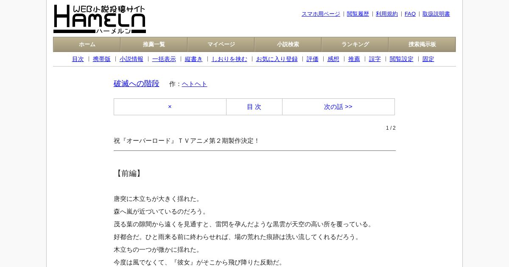Click the Hameln site logo
Screen dimensions: 509x267
(100, 19)
